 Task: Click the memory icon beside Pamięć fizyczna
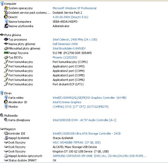6,53
